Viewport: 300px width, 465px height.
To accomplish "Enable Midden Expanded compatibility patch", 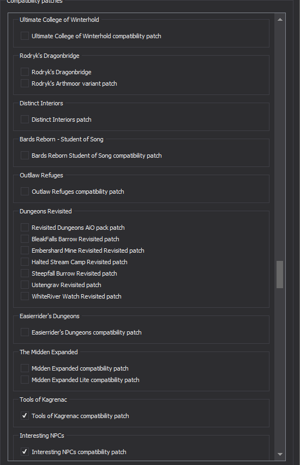I will [x=25, y=368].
